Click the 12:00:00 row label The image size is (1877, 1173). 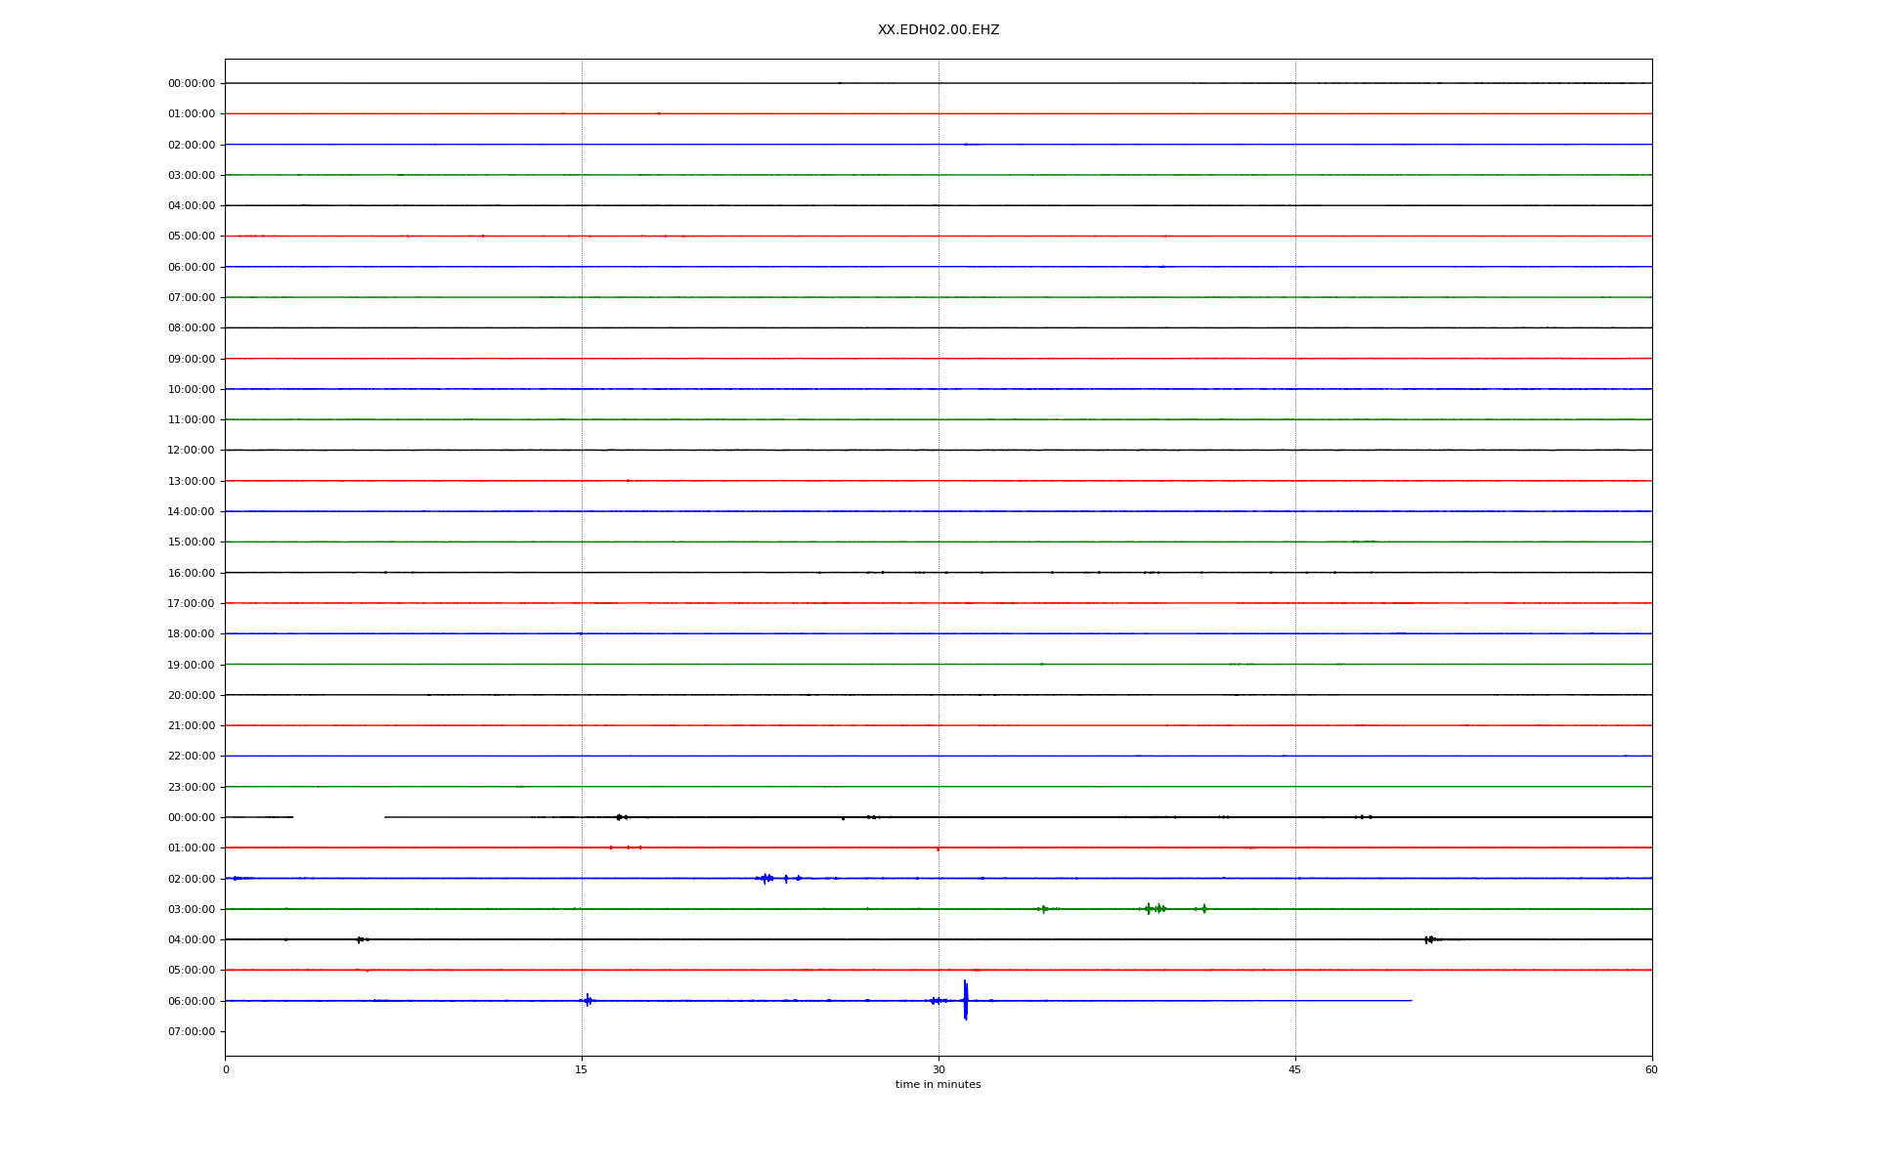point(192,451)
